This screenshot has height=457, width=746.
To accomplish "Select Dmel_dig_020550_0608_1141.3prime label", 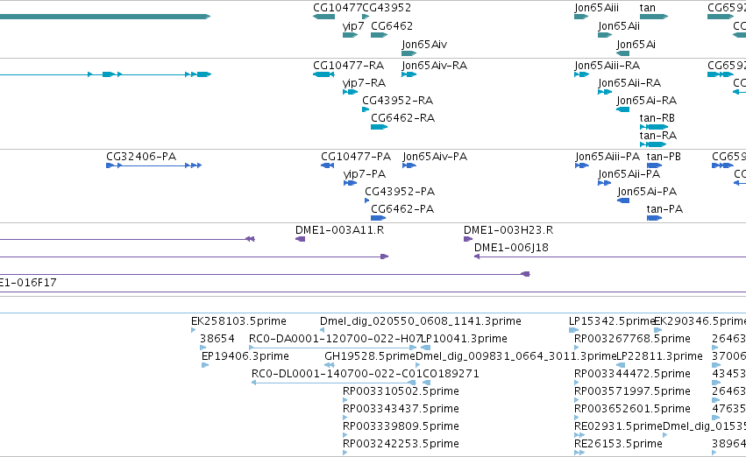I will click(x=421, y=321).
